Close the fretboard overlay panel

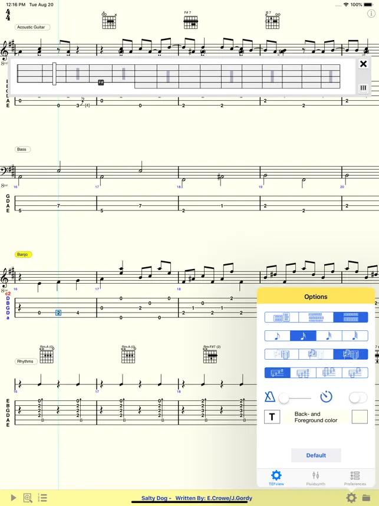pyautogui.click(x=363, y=64)
